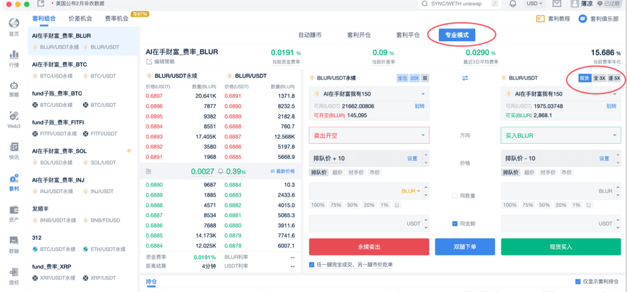Screen dimensions: 627x292
Task: Click the slash shortcut key in search box
Action: [x=495, y=4]
